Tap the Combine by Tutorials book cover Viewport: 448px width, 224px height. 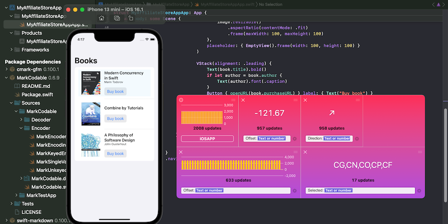tap(91, 114)
